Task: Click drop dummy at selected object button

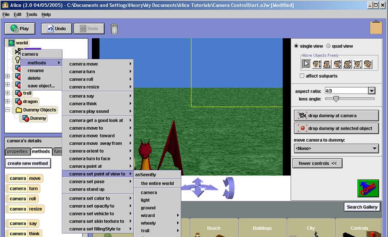Action: (x=336, y=128)
